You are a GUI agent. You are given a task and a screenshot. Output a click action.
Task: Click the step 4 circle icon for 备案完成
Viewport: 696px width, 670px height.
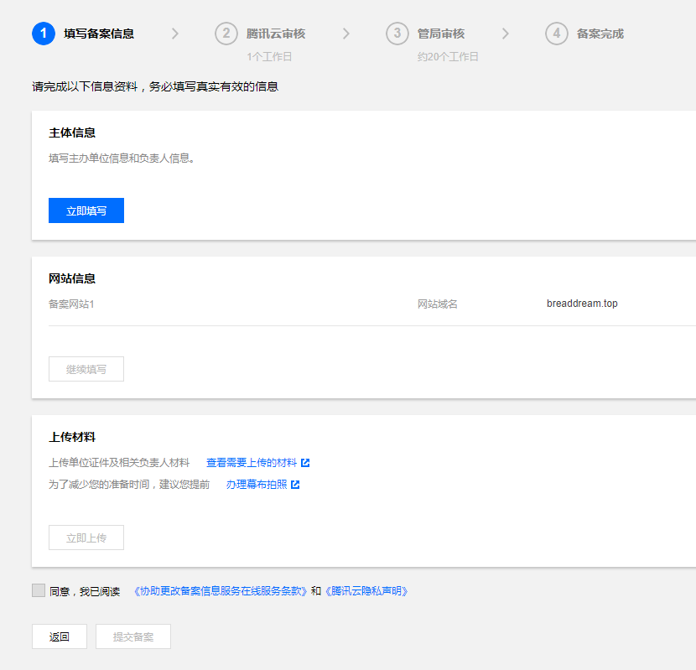tap(557, 34)
